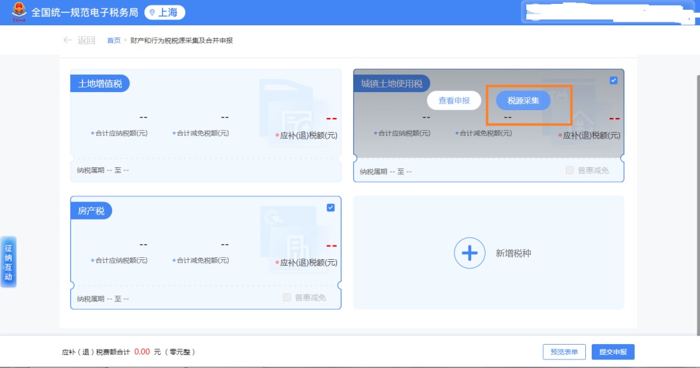Go to 首页 breadcrumb link
700x368 pixels.
click(113, 40)
